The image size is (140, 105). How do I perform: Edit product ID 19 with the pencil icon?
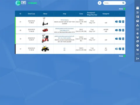click(120, 39)
